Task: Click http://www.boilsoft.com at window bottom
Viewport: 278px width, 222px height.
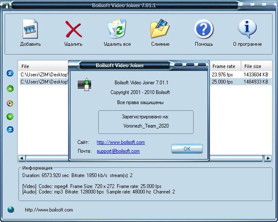Action: pos(49,210)
